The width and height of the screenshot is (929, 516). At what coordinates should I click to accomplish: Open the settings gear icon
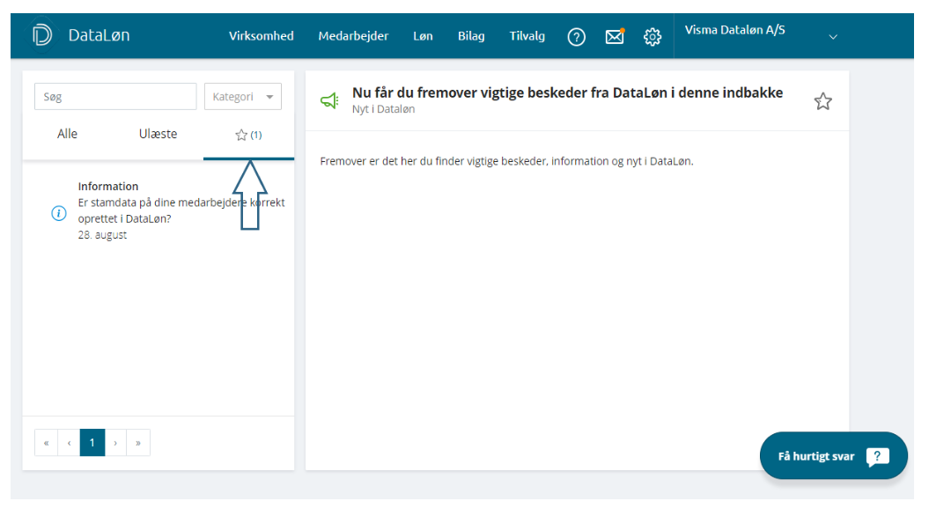(653, 37)
